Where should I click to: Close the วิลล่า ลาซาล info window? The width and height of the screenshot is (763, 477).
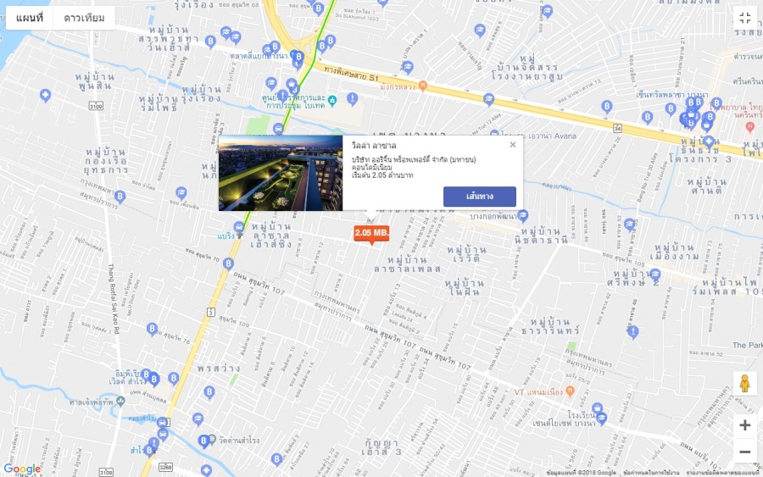coord(512,144)
